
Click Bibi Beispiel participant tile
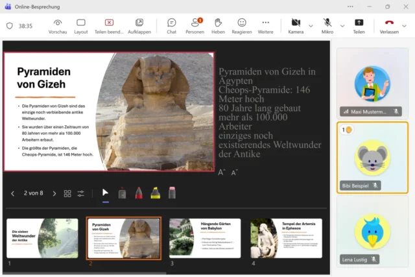tap(372, 158)
